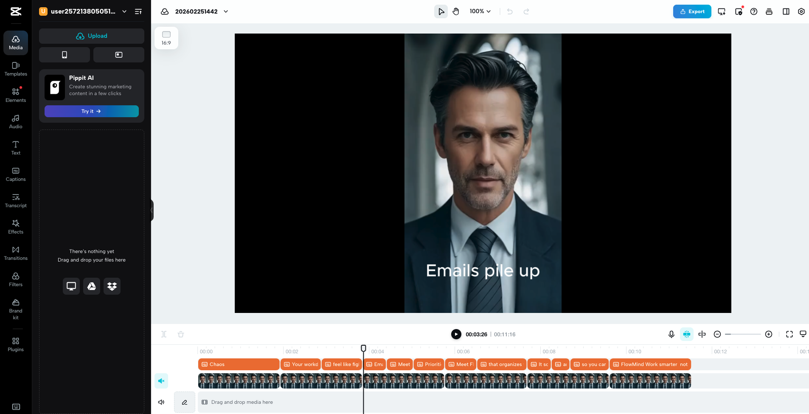809x414 pixels.
Task: Open the Captions panel
Action: 16,174
